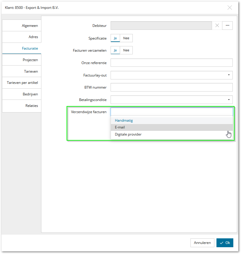Viewport: 241px width, 254px height.
Task: Click the greyed Debiteur text field
Action: click(x=161, y=25)
